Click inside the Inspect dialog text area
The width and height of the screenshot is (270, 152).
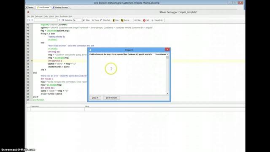127,74
